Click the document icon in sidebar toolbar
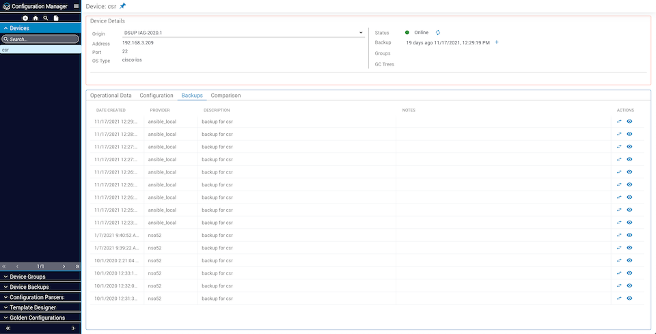Viewport: 656px width, 334px height. [x=56, y=18]
